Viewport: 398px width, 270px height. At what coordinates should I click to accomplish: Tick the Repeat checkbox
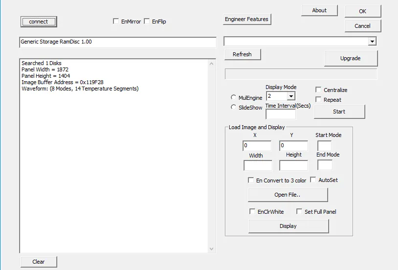pos(318,100)
